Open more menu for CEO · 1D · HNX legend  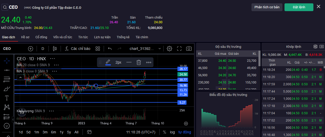(52, 59)
